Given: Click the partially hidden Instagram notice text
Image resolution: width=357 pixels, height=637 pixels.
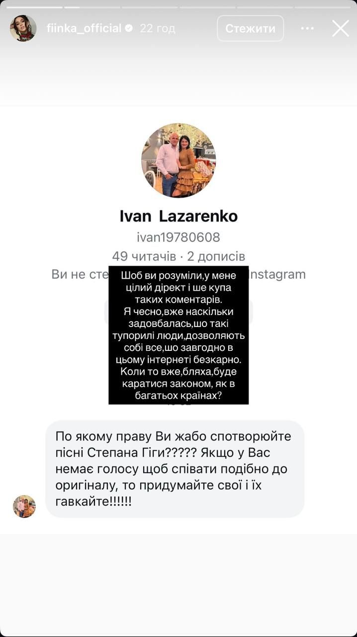Looking at the screenshot, I should pos(178,274).
